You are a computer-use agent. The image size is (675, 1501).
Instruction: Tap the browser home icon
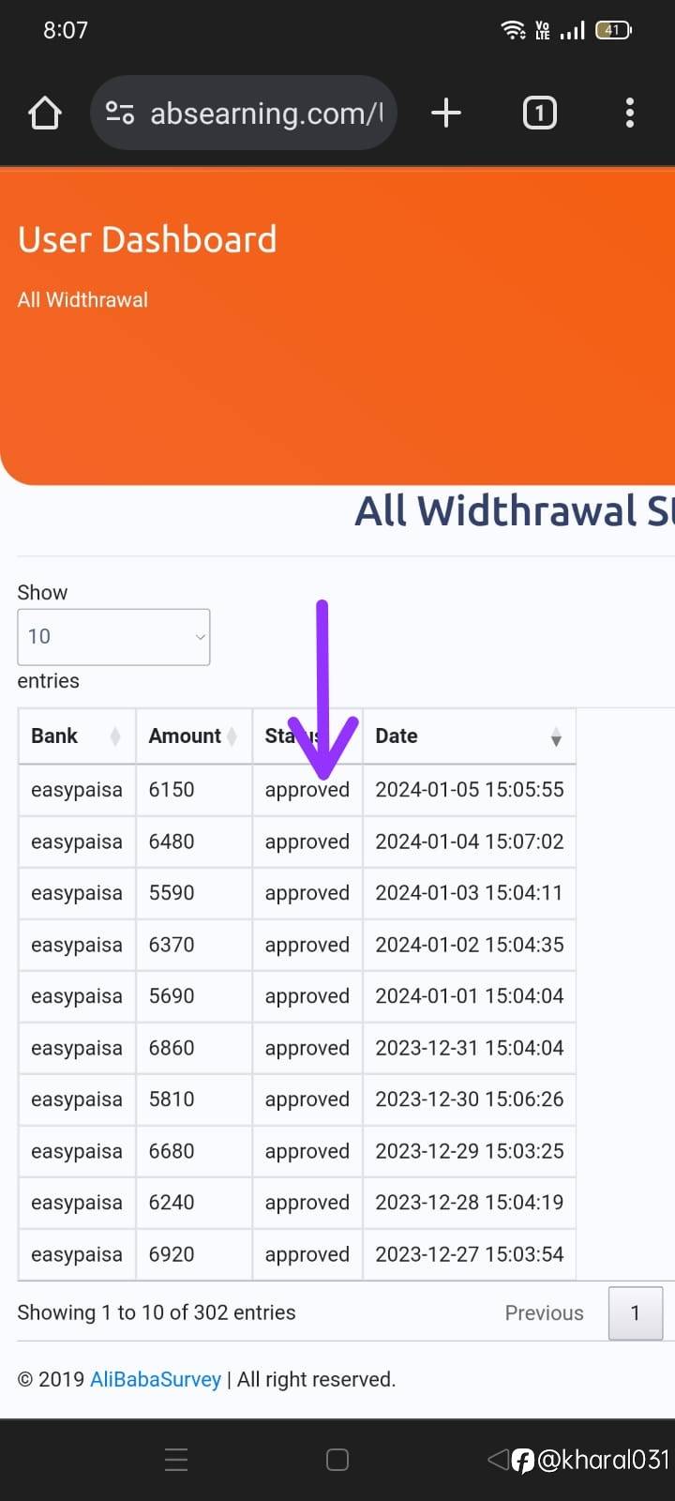click(45, 114)
